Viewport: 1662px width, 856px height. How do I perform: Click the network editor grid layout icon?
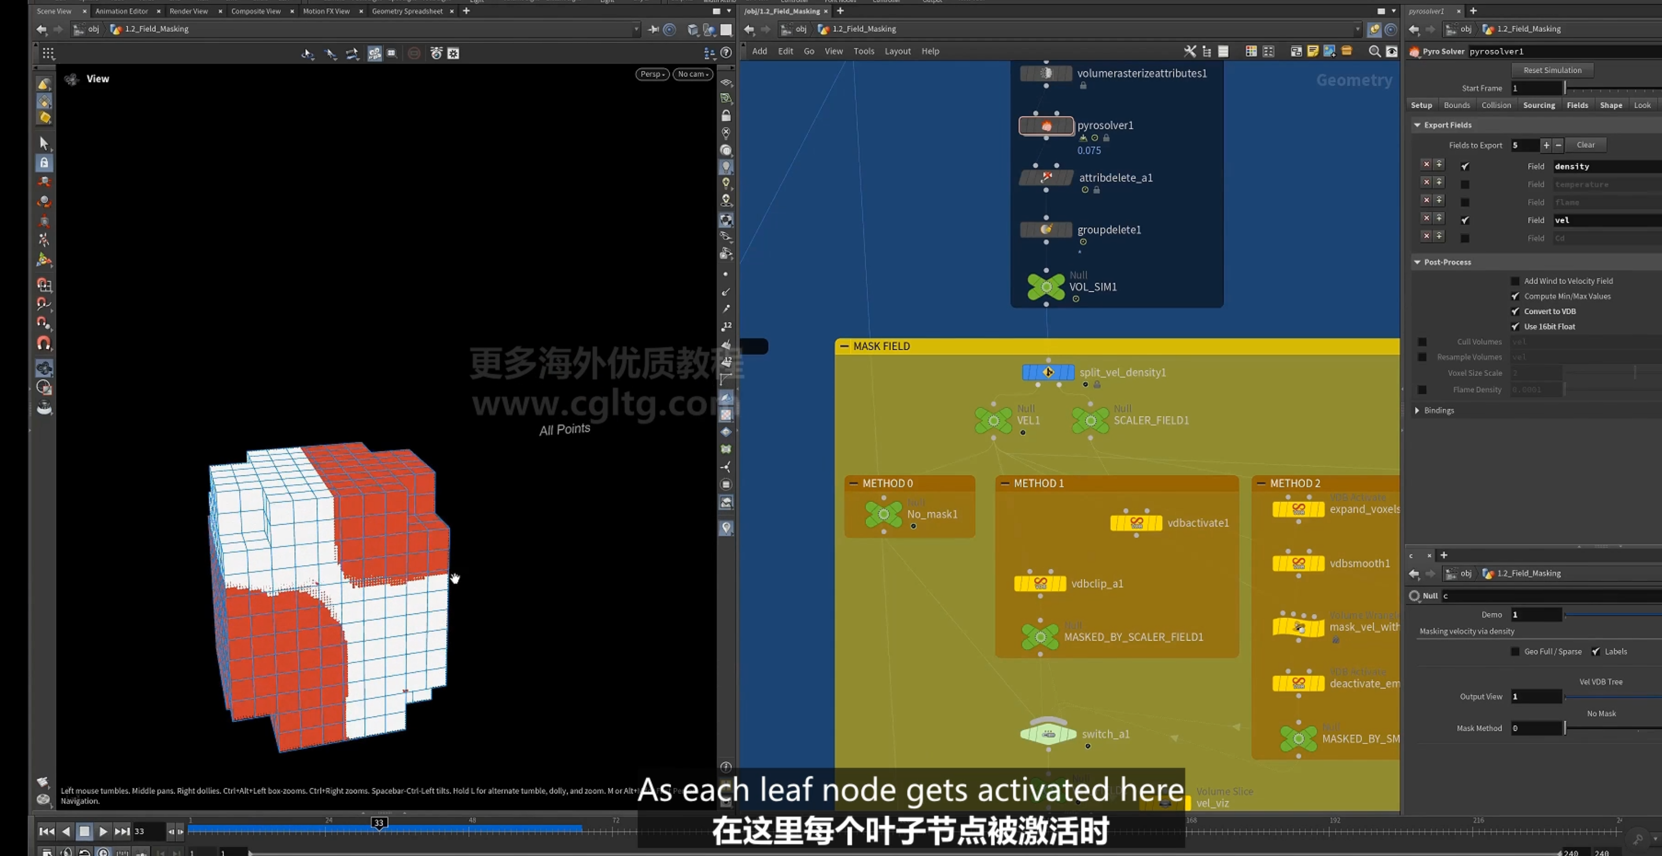[x=1251, y=52]
